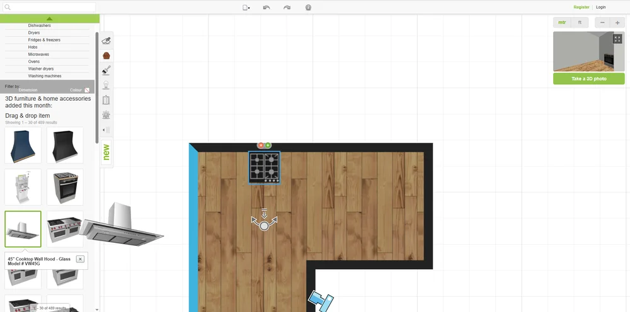This screenshot has height=312, width=630.
Task: Switch units to metres (mtr)
Action: pyautogui.click(x=562, y=22)
